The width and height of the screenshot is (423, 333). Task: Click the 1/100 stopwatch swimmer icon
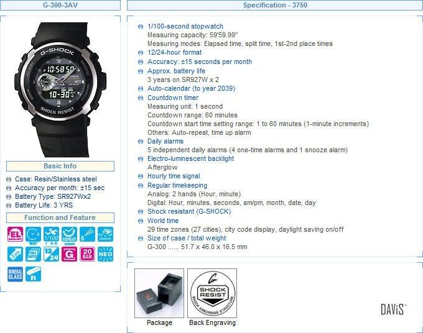tap(51, 234)
